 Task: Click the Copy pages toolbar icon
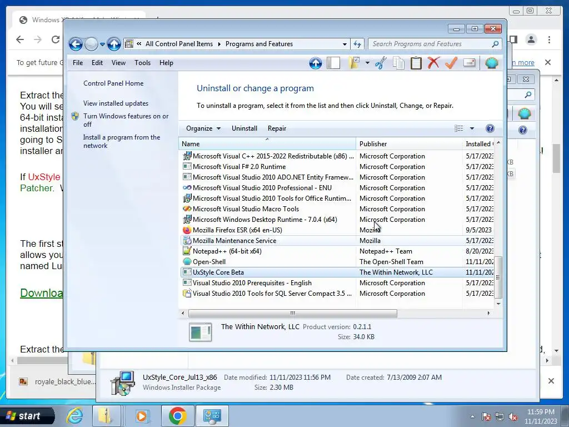pos(398,63)
